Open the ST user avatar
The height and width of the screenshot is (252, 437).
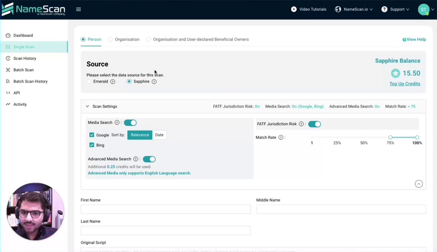(x=423, y=10)
